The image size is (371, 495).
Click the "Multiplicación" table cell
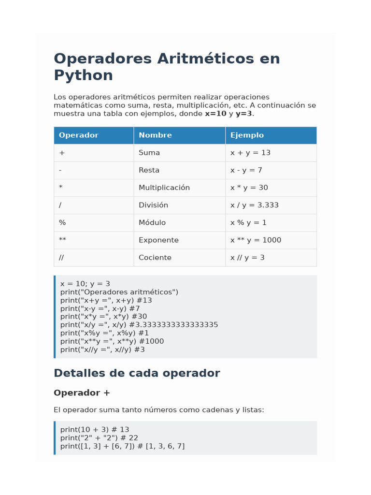click(164, 188)
